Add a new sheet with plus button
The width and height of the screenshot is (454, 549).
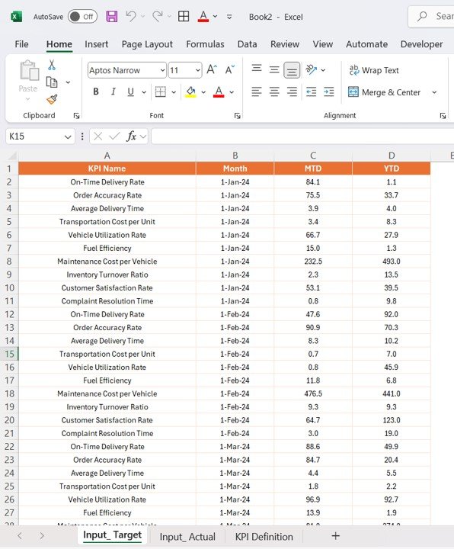click(x=335, y=536)
